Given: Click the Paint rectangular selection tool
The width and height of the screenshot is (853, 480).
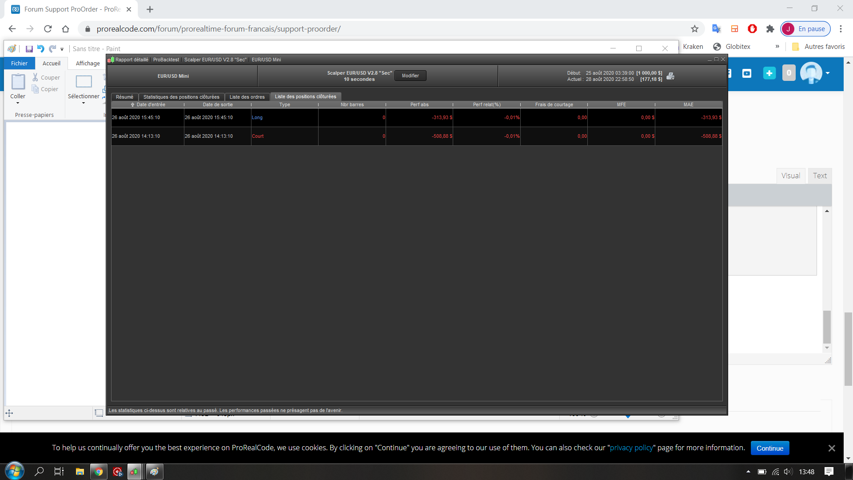Looking at the screenshot, I should click(x=84, y=81).
